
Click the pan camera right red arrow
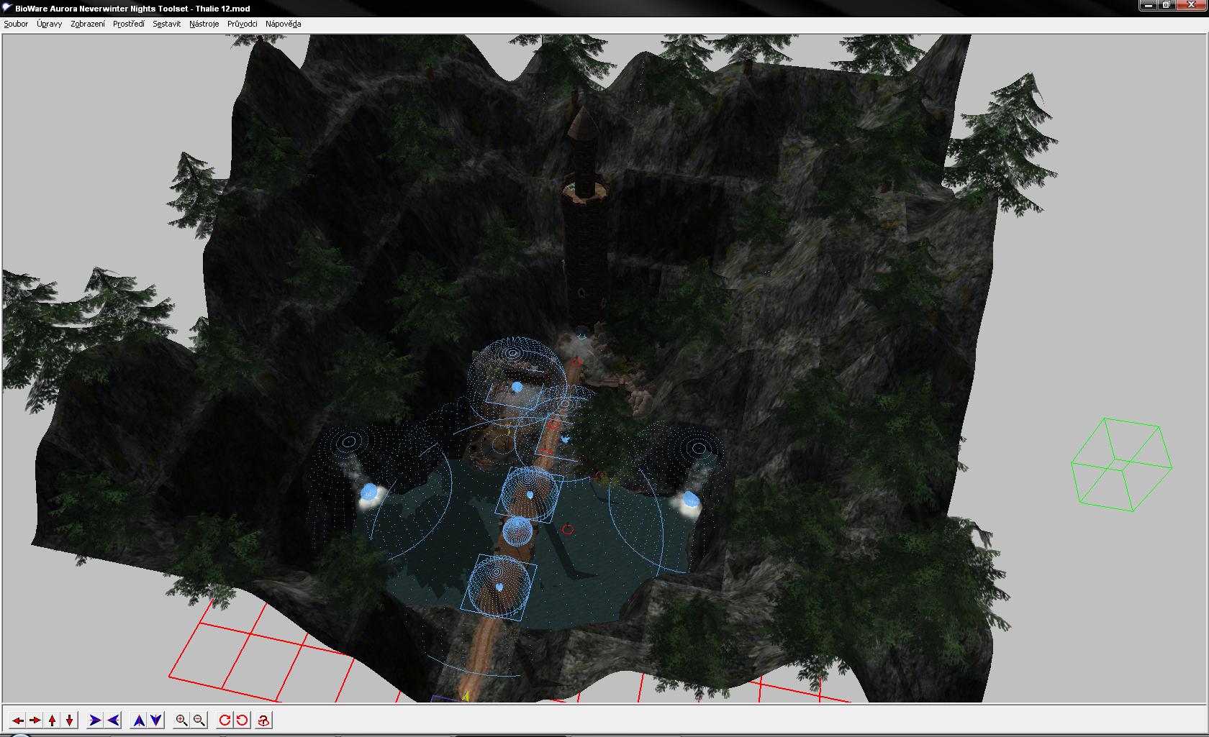(x=35, y=720)
